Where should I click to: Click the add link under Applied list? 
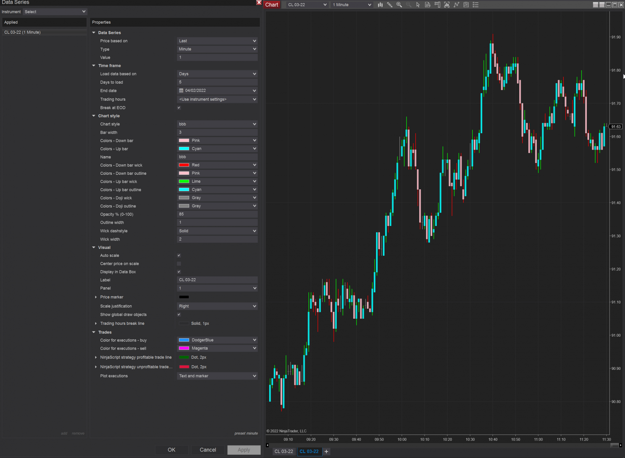(x=64, y=434)
